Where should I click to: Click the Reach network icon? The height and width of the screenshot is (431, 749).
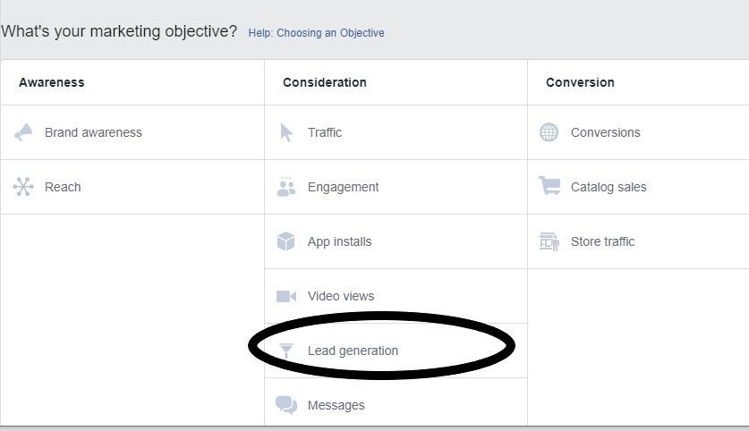click(x=23, y=187)
